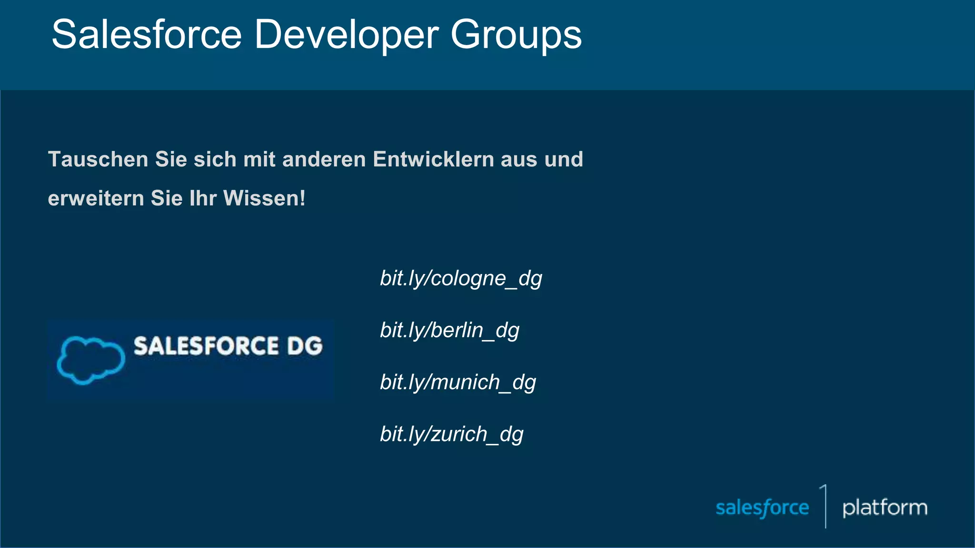Click the Salesforce DG cloud icon
The width and height of the screenshot is (975, 548).
coord(91,360)
